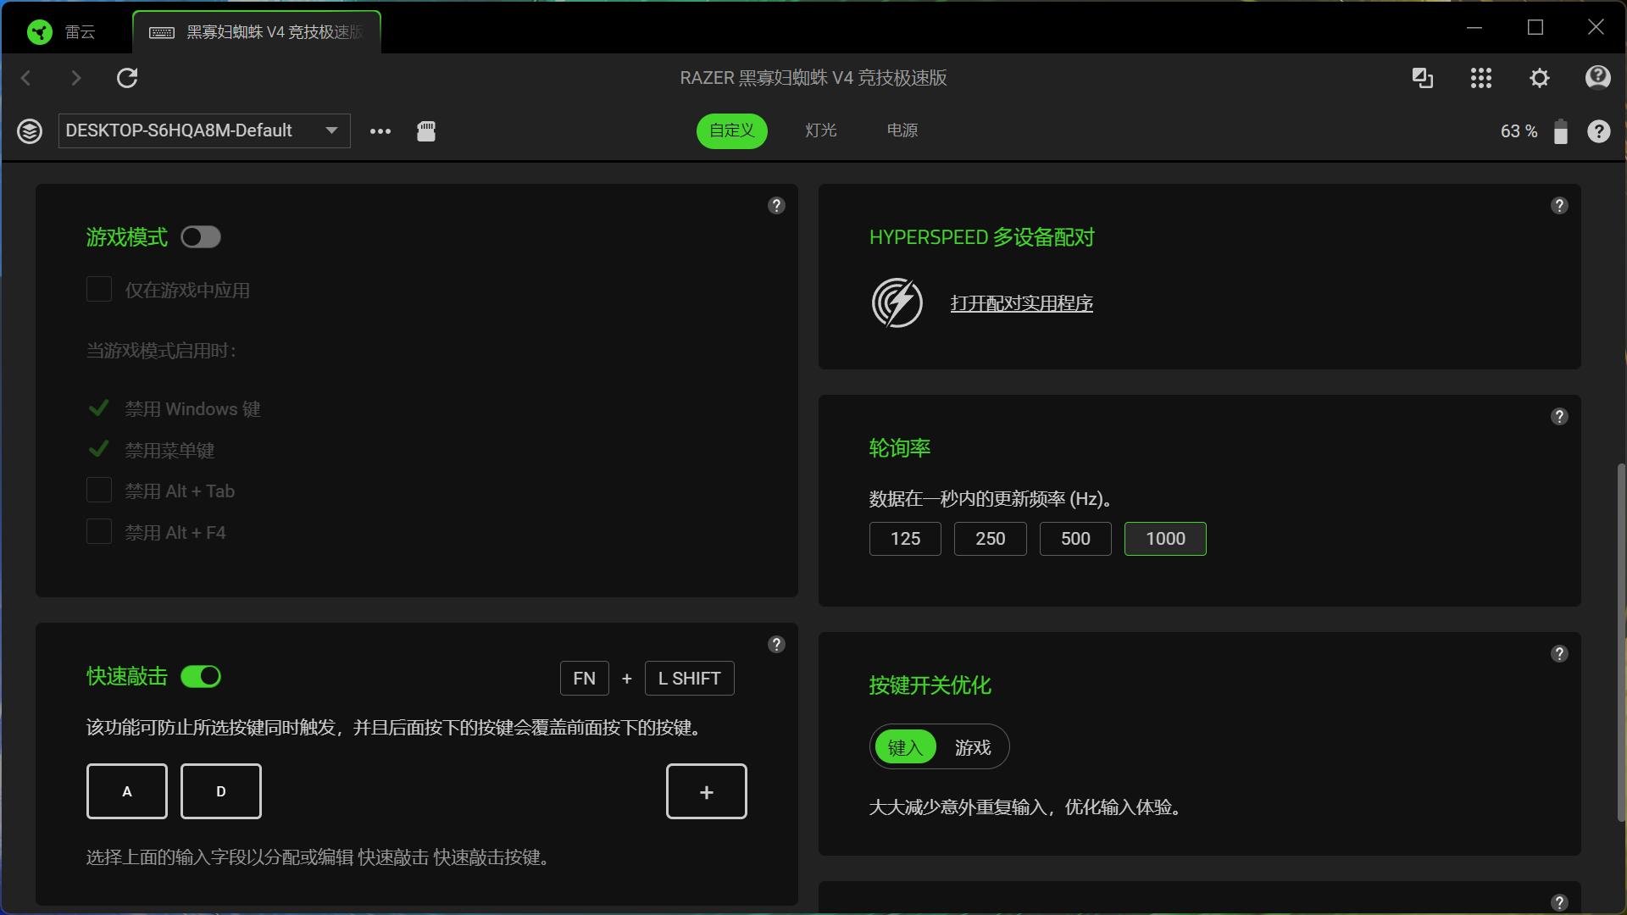The width and height of the screenshot is (1627, 915).
Task: Click the profile layers icon
Action: 30,131
